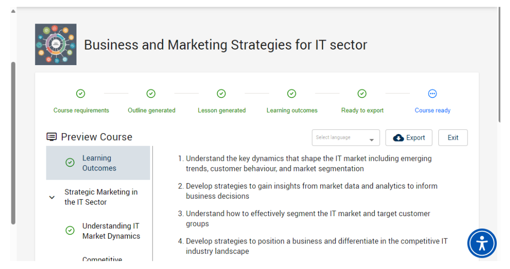This screenshot has width=510, height=269.
Task: Click the Course requirements step checkmark
Action: pyautogui.click(x=81, y=93)
